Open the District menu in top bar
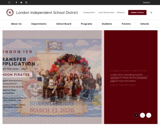This screenshot has height=128, width=160. pos(146,2)
